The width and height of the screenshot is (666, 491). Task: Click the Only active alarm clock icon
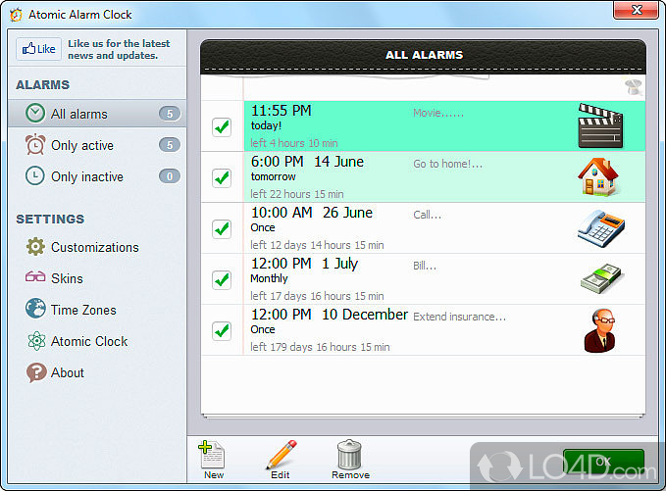point(35,144)
